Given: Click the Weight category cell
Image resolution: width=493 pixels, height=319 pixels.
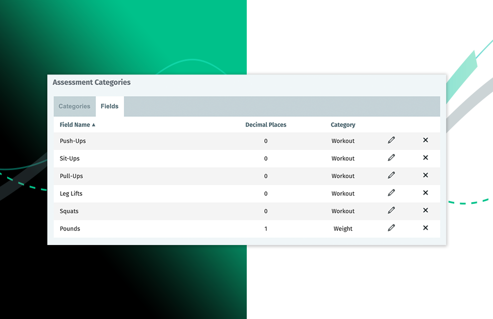Looking at the screenshot, I should tap(343, 228).
